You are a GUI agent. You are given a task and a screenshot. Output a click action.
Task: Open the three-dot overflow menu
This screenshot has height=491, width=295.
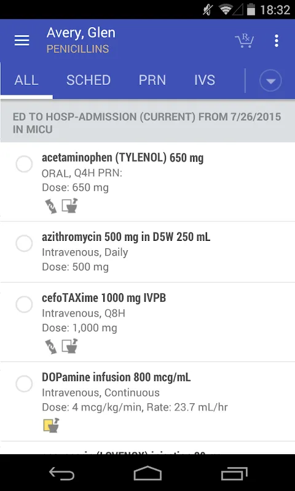276,41
